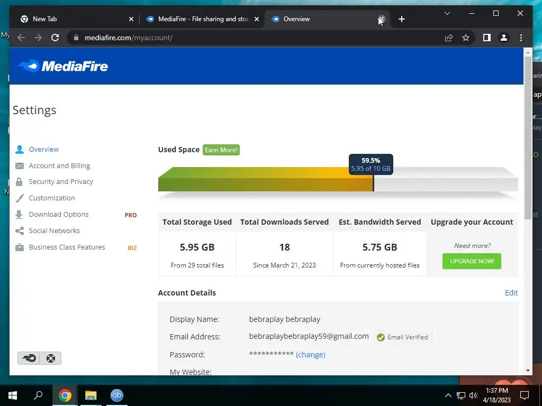This screenshot has height=406, width=542.
Task: Switch to the New Tab browser tab
Action: [x=73, y=19]
